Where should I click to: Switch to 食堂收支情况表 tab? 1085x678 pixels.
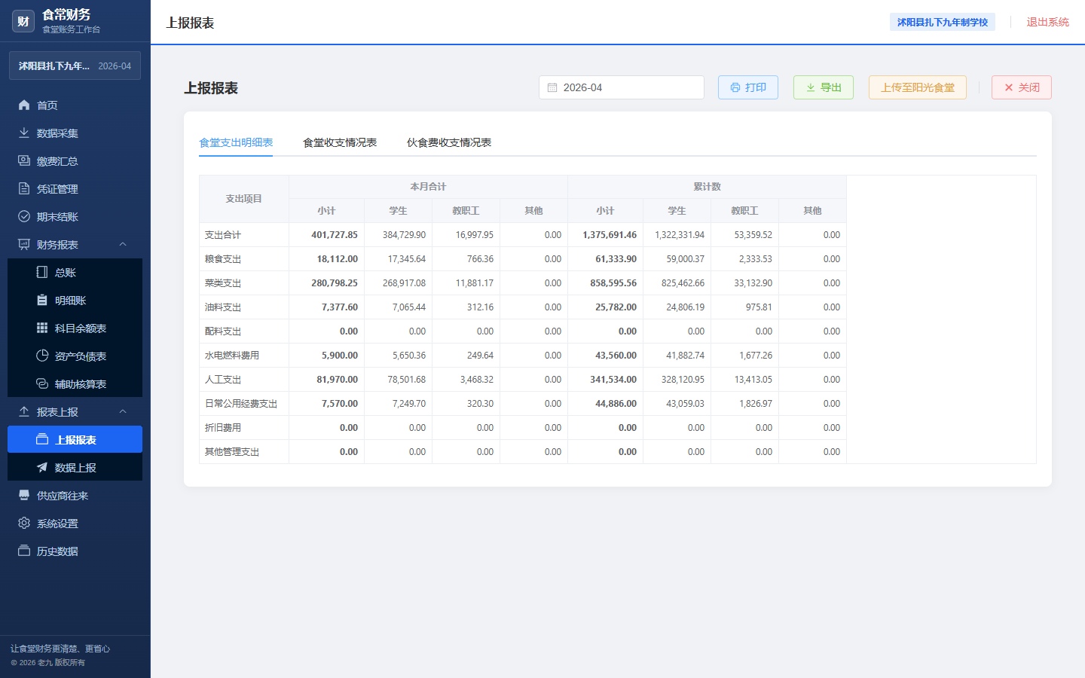[340, 142]
